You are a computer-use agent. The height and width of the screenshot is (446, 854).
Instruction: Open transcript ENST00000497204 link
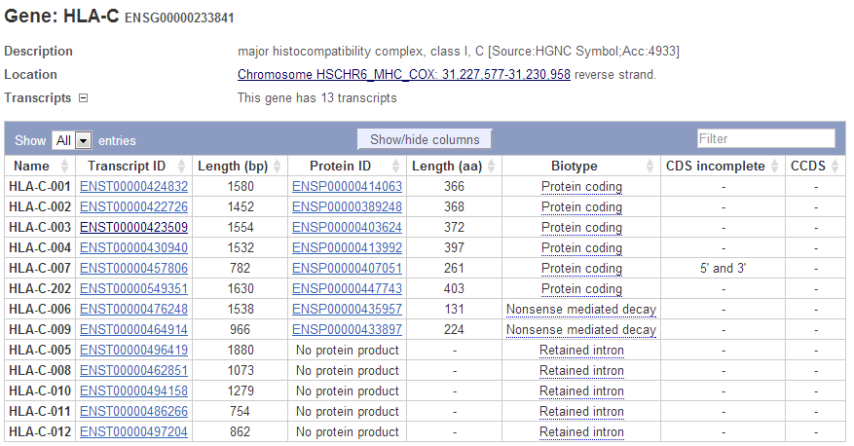[133, 431]
